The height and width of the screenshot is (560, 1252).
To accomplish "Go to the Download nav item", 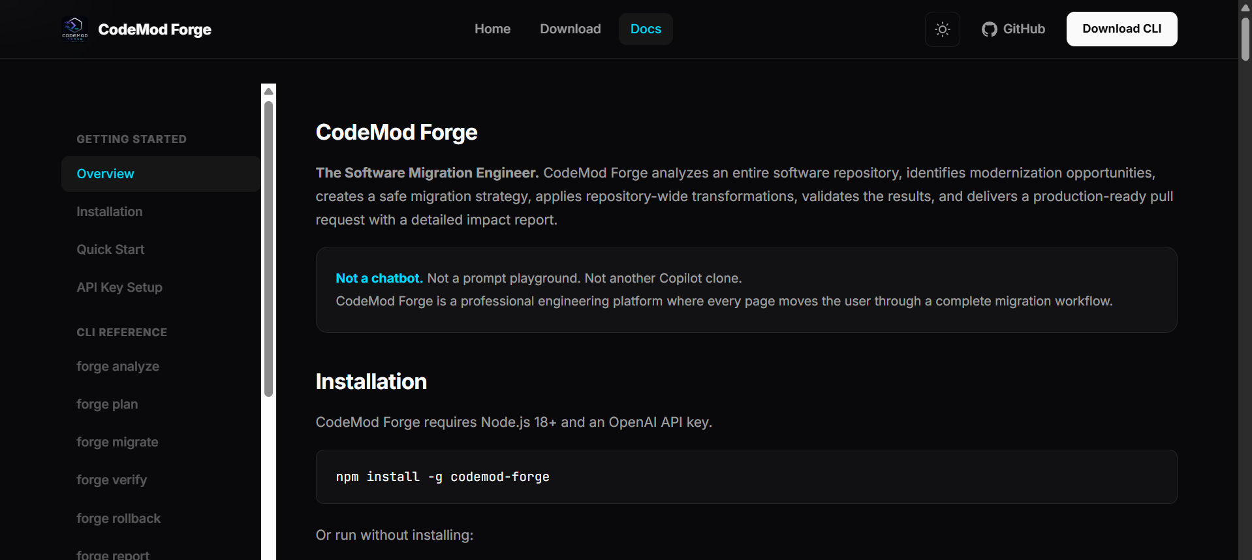I will pyautogui.click(x=570, y=29).
